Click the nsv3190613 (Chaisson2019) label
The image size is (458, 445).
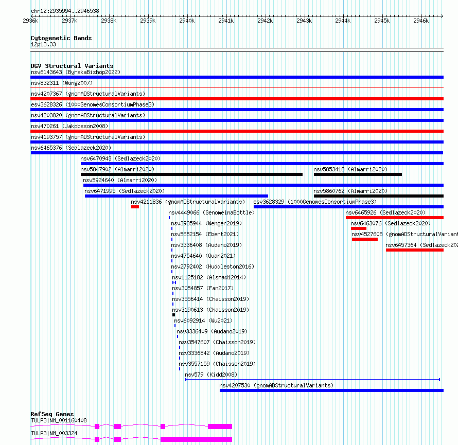[210, 310]
